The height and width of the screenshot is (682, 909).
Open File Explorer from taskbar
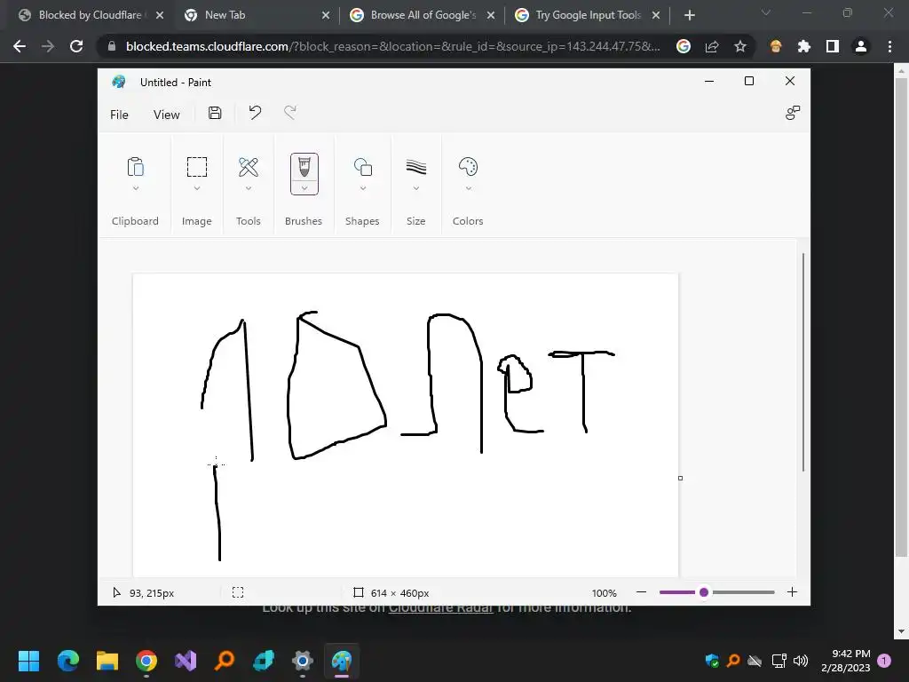107,661
